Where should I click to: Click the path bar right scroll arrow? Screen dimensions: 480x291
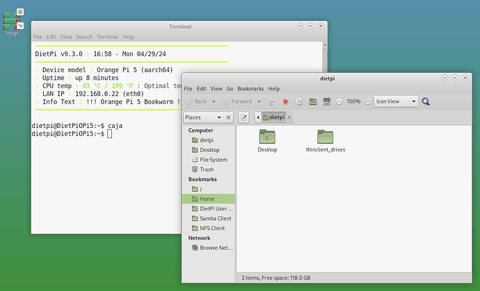click(289, 117)
